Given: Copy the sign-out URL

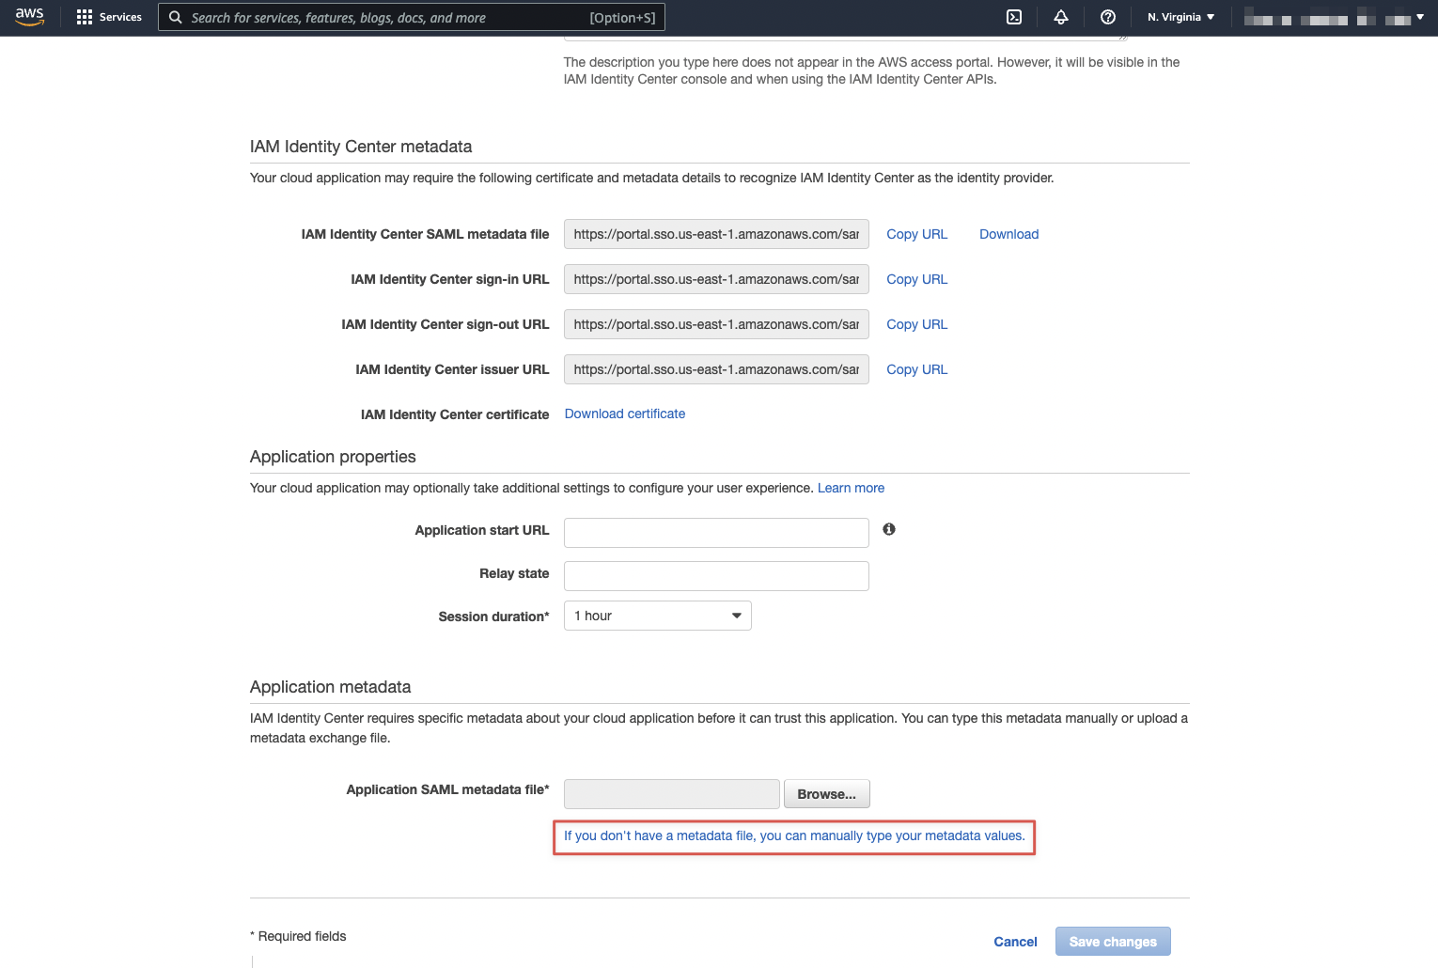Looking at the screenshot, I should click(916, 324).
